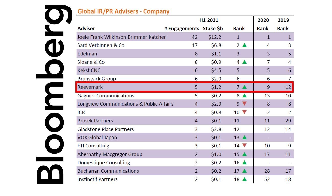Click the 42 engagements value for Joele Frank
This screenshot has height=196, width=332.
(194, 37)
